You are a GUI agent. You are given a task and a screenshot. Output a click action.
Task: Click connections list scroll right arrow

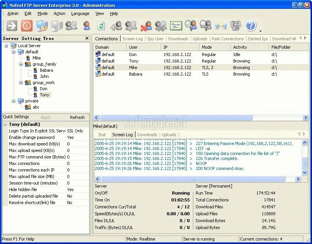point(305,118)
